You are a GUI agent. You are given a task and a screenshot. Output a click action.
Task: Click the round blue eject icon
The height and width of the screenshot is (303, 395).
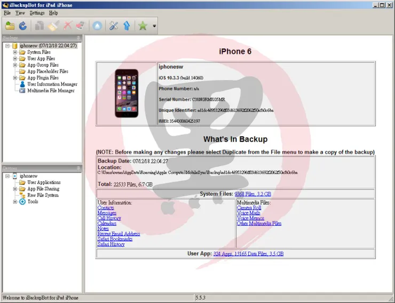pos(97,26)
